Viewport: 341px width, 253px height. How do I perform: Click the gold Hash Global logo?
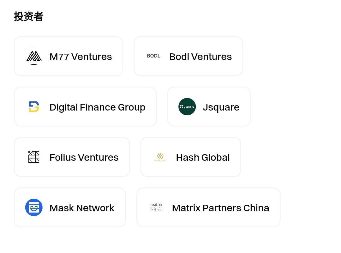pos(160,157)
